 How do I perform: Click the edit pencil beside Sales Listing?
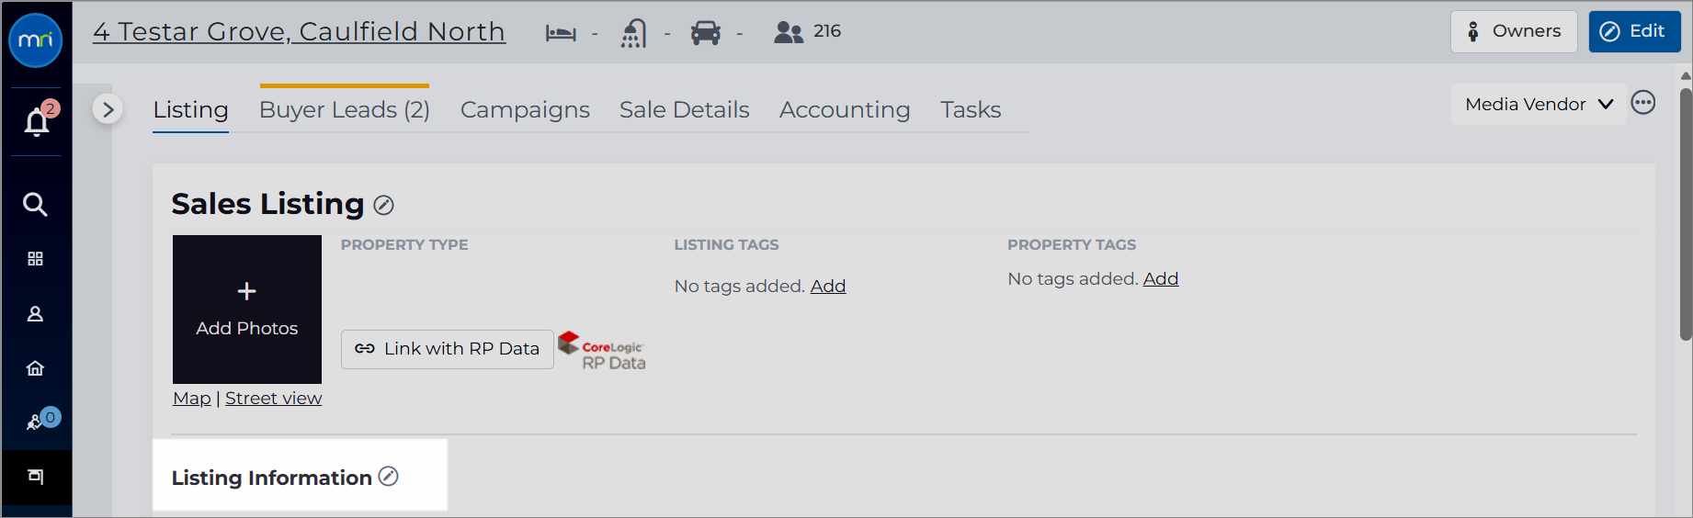coord(384,206)
